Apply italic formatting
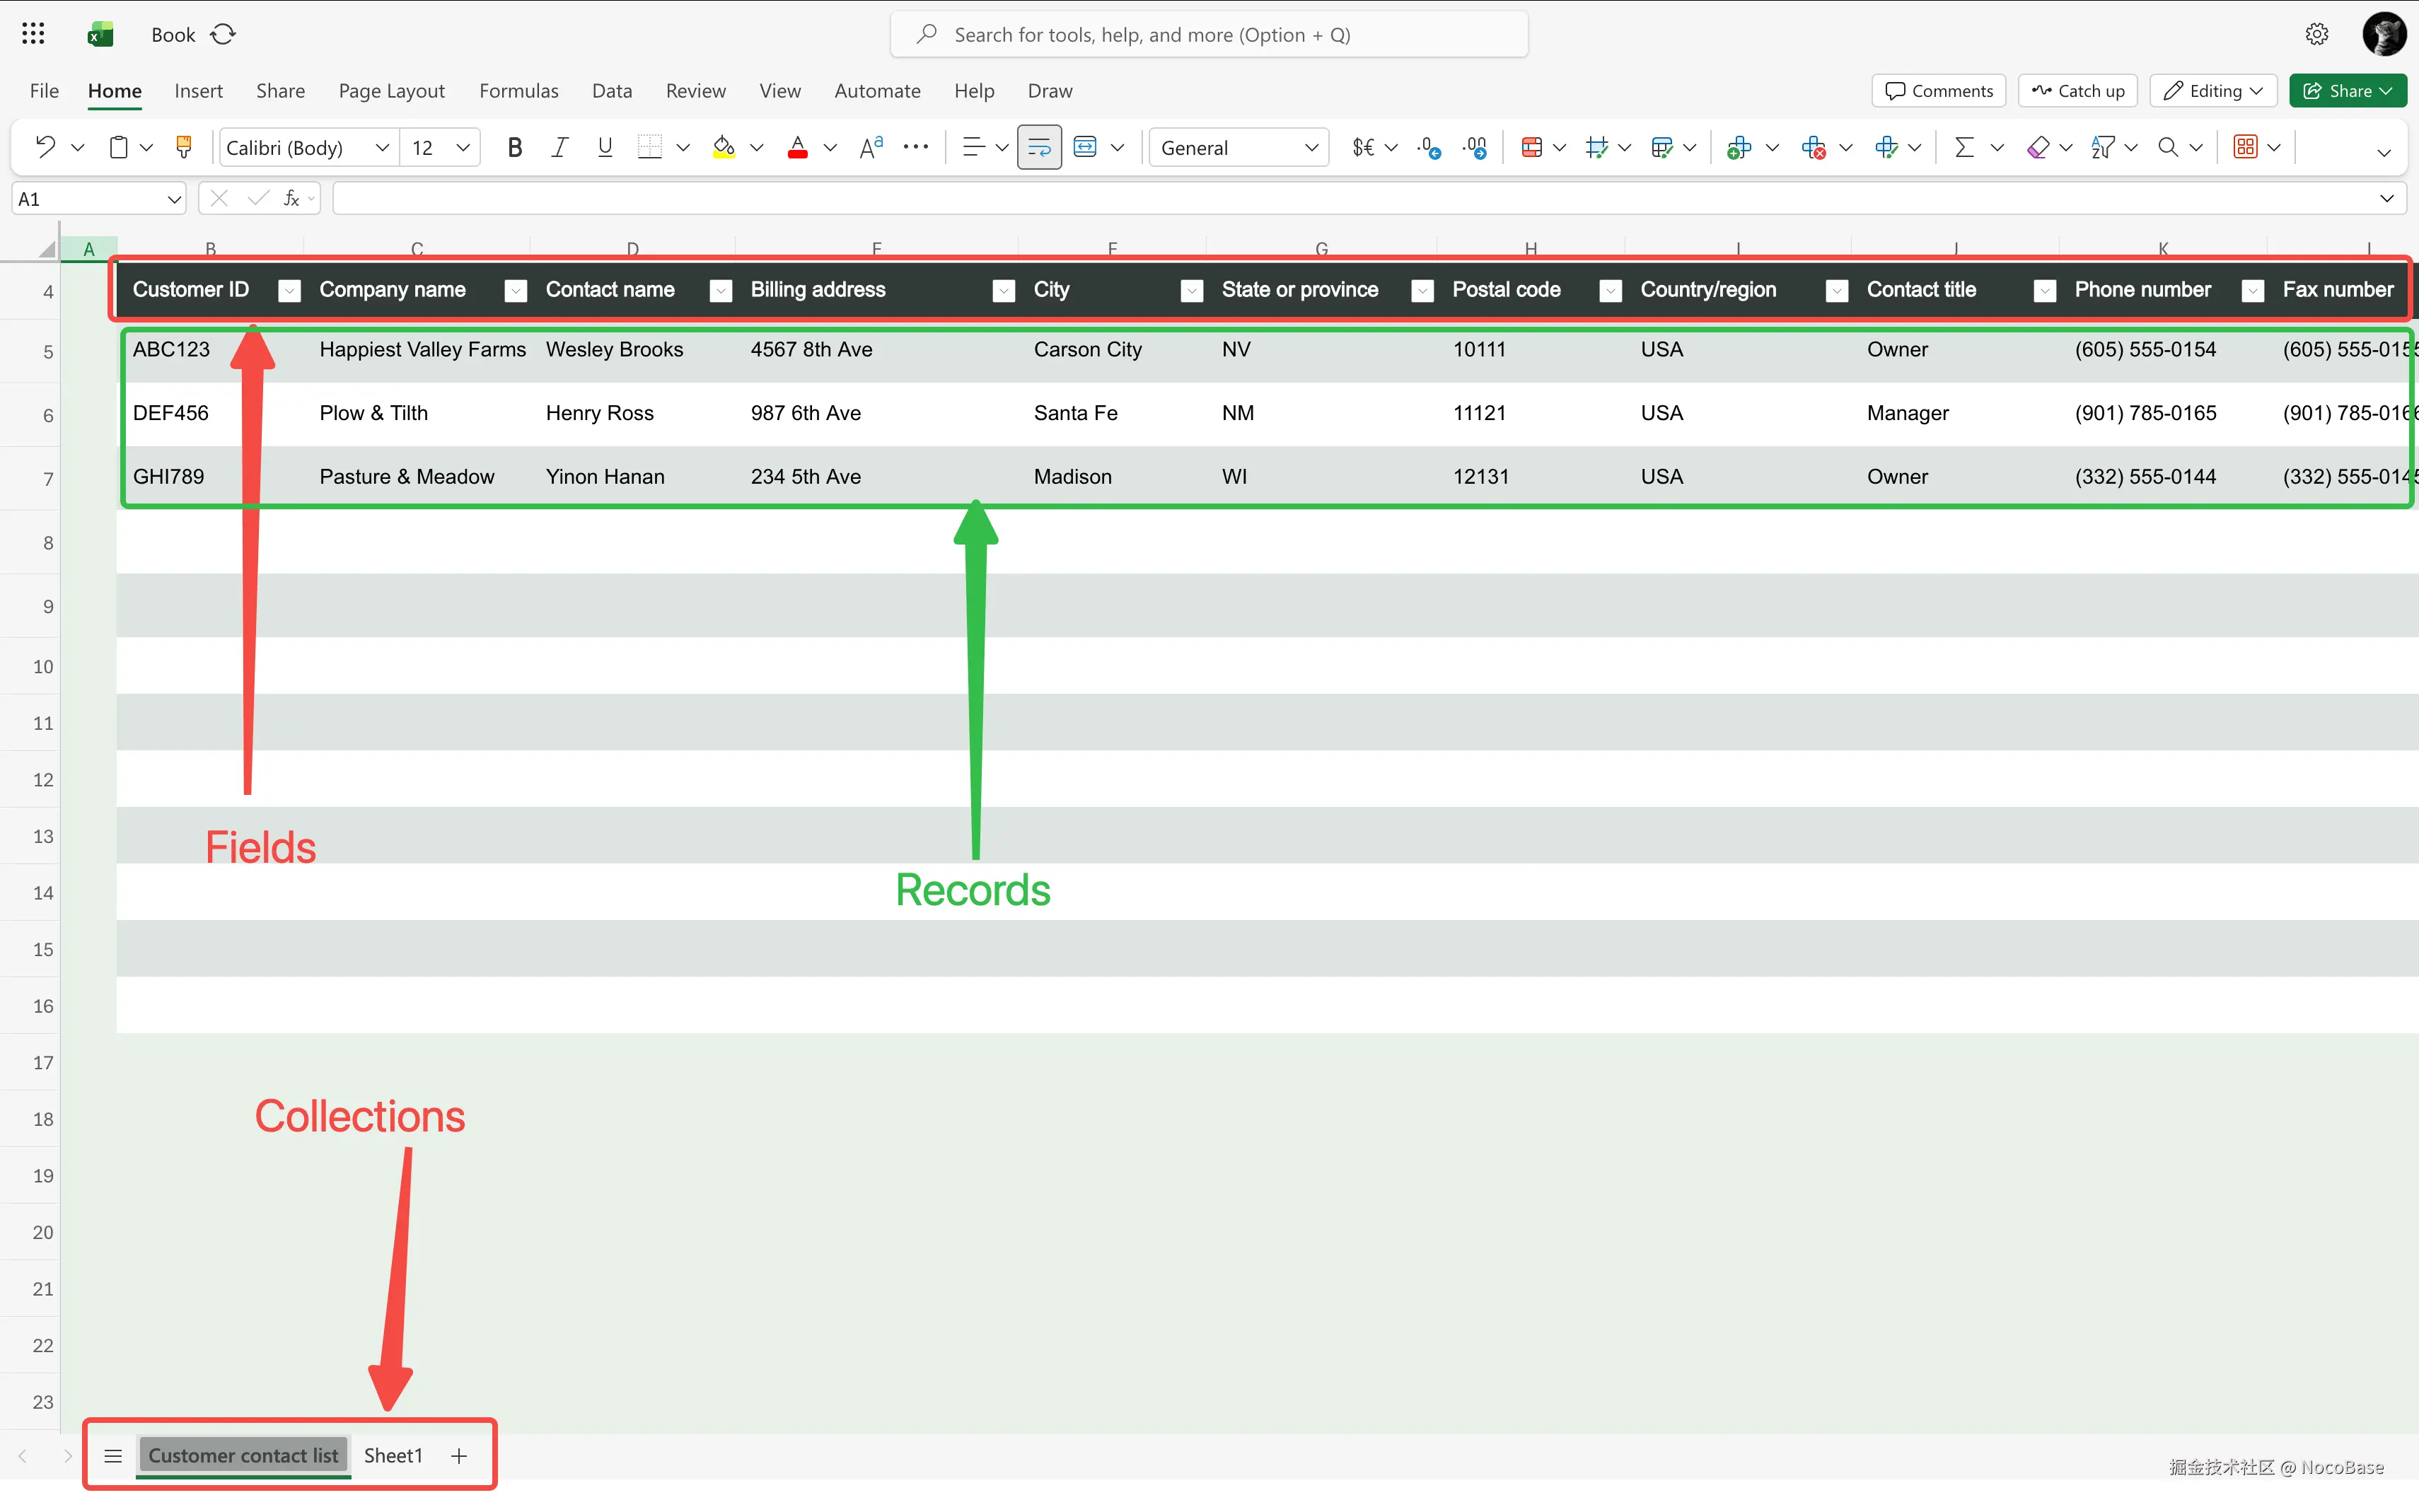The height and width of the screenshot is (1512, 2419). point(560,147)
